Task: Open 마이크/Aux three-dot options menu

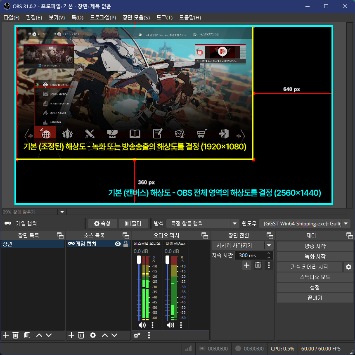Action: 181,325
